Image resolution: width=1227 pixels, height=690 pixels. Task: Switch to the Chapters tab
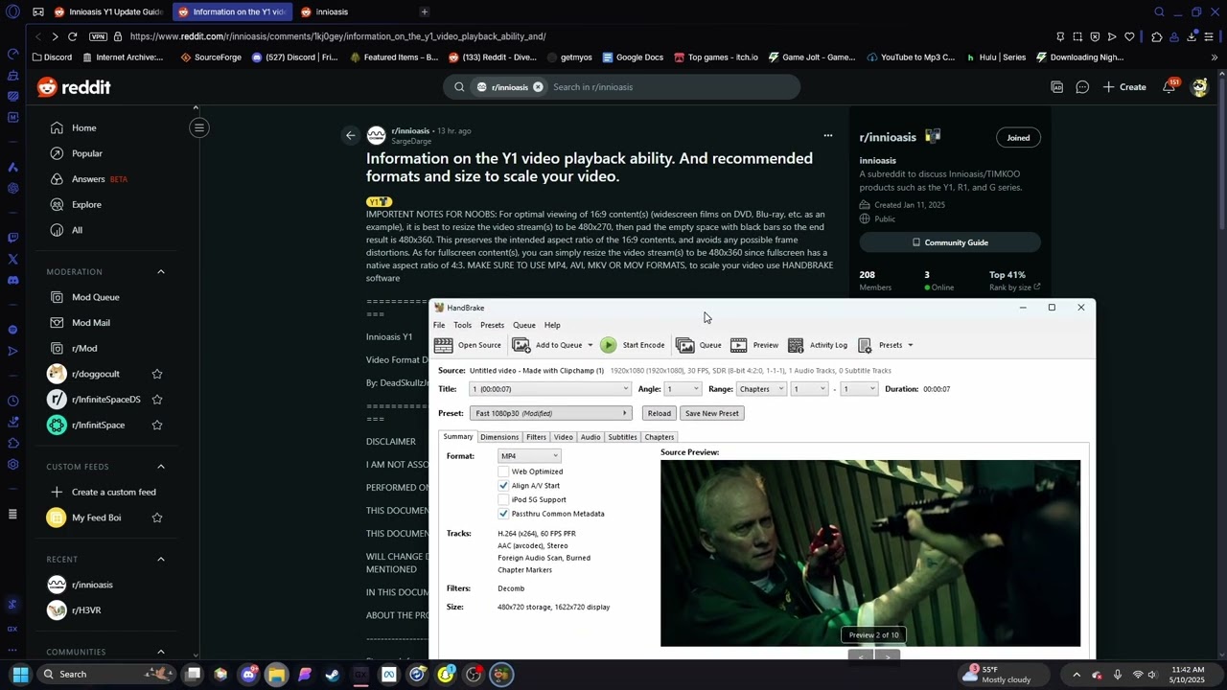coord(660,437)
